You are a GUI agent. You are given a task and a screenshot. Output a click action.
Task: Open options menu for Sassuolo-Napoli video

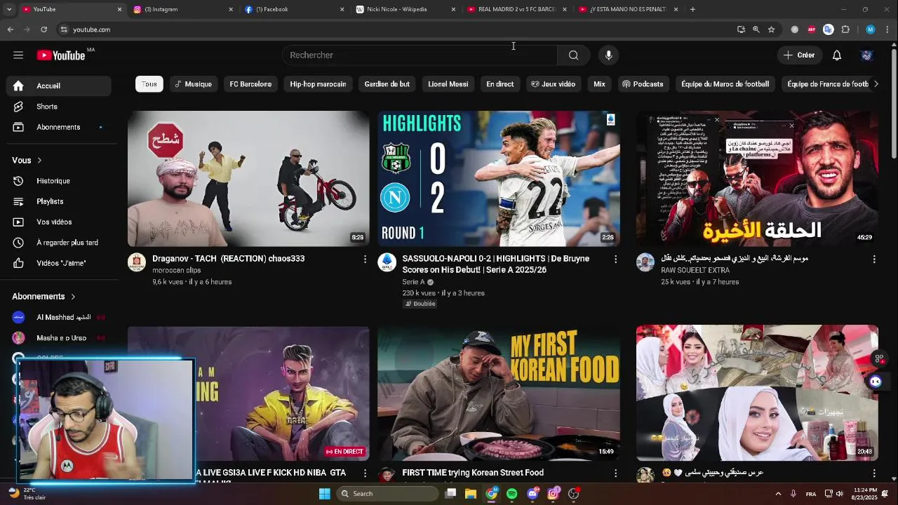[x=615, y=260]
